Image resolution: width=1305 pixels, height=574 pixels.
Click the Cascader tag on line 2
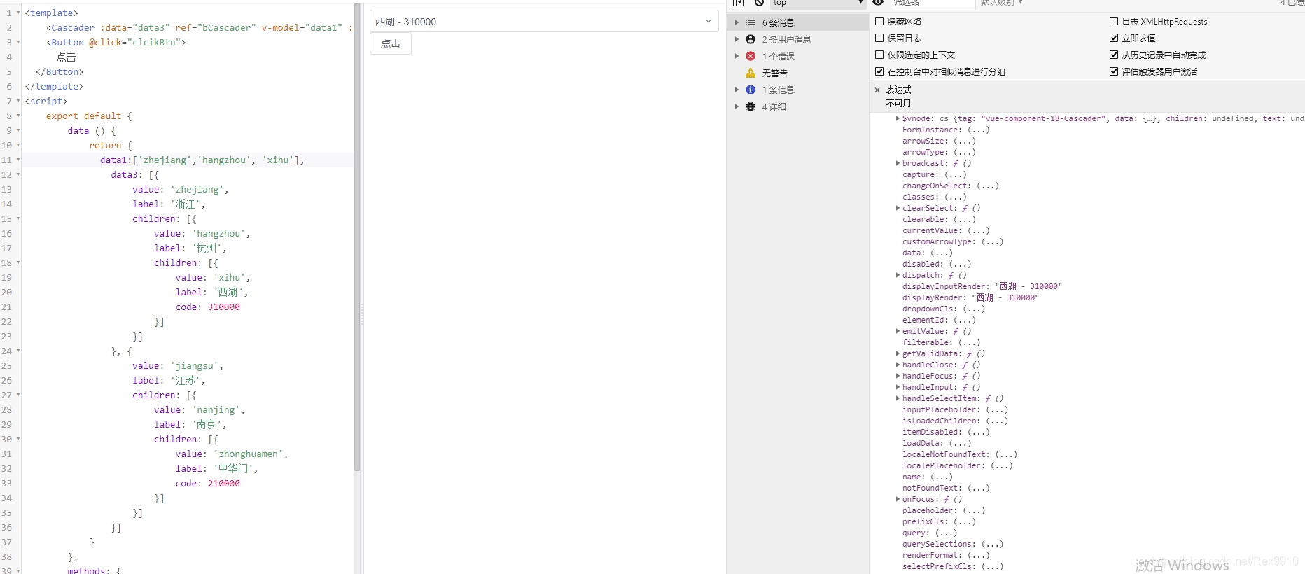click(x=73, y=27)
